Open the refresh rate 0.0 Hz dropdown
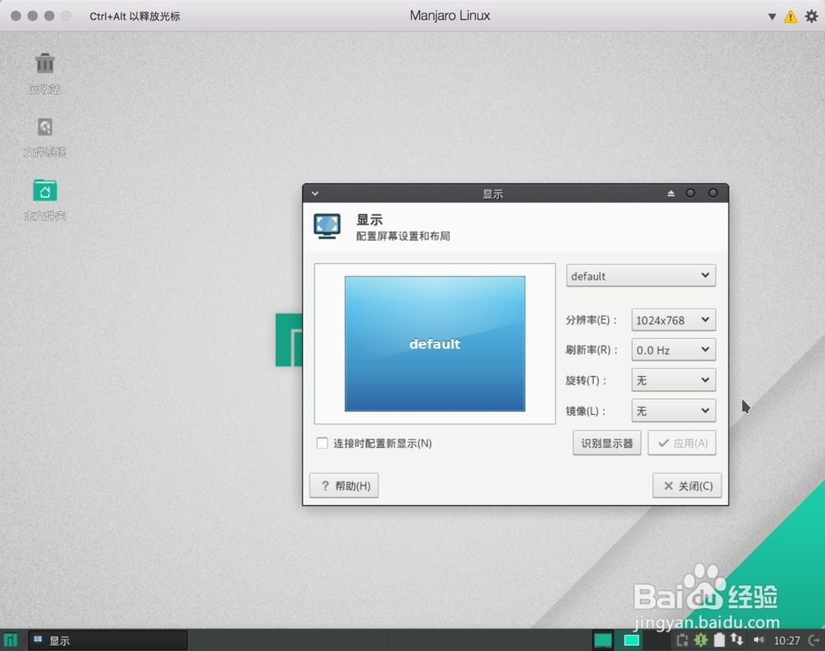The width and height of the screenshot is (825, 651). click(x=673, y=350)
